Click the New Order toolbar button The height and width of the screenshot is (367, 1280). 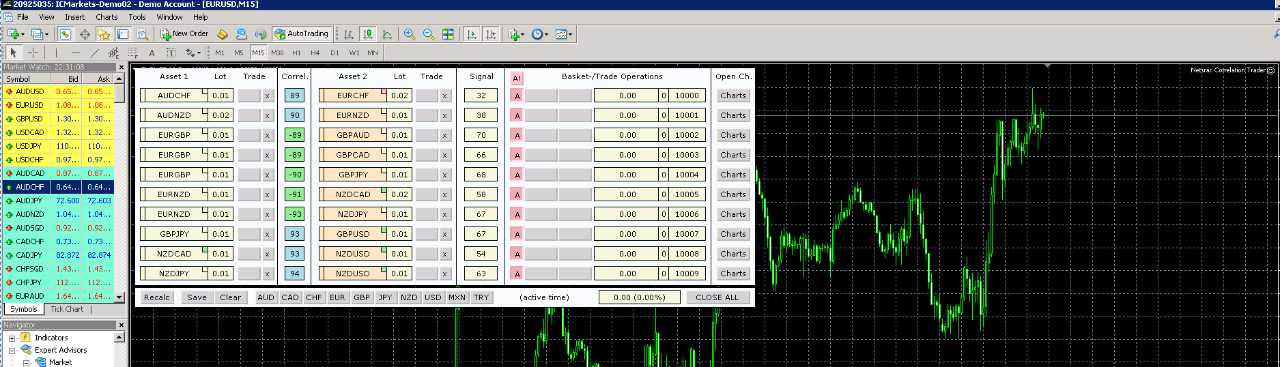(x=184, y=33)
